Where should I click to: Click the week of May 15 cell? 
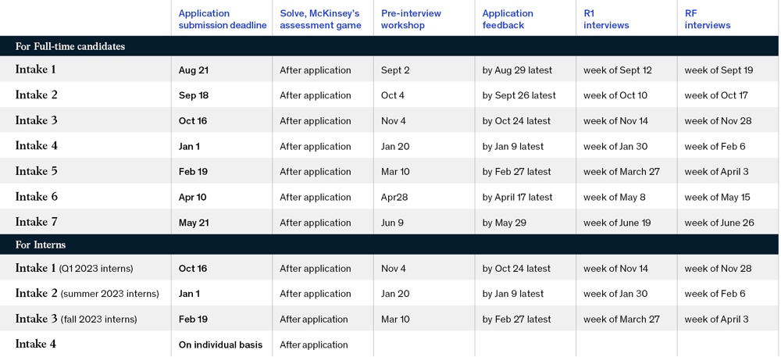pos(717,197)
